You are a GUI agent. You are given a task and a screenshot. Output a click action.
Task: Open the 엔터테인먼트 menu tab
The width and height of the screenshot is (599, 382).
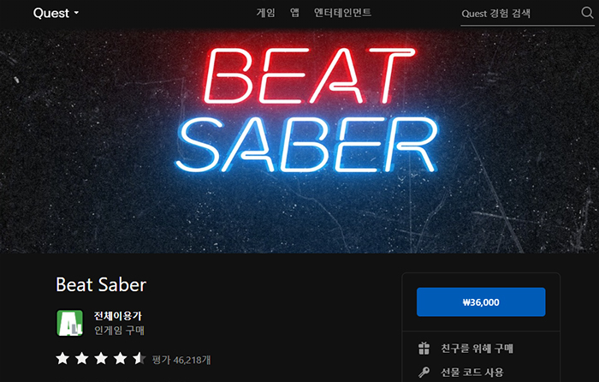342,13
